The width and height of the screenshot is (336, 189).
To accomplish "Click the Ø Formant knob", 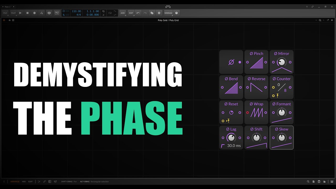I will [x=282, y=113].
